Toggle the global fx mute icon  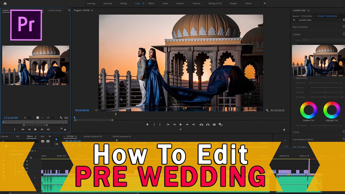(x=181, y=129)
